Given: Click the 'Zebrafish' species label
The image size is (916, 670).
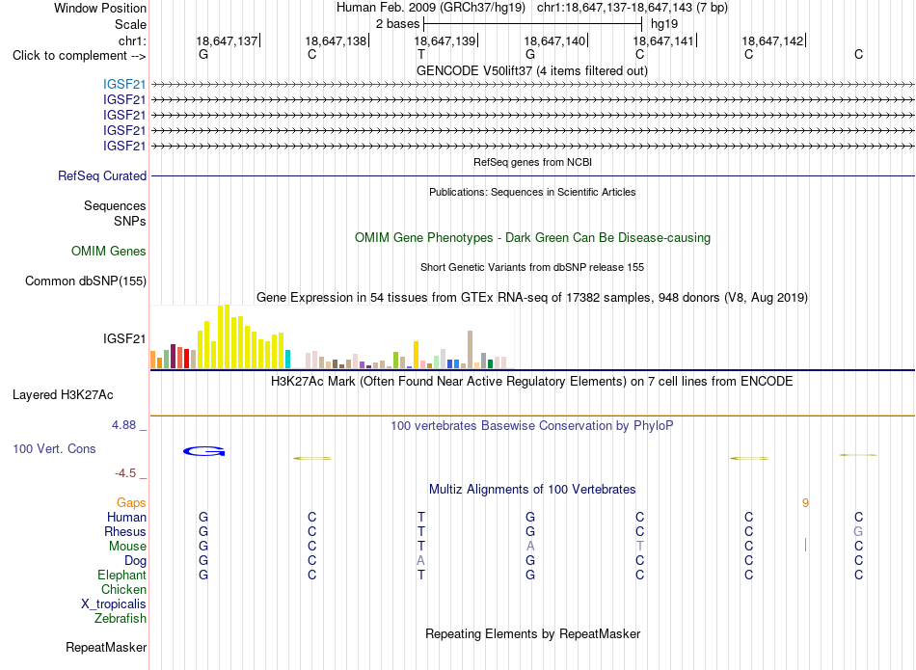Looking at the screenshot, I should point(121,618).
